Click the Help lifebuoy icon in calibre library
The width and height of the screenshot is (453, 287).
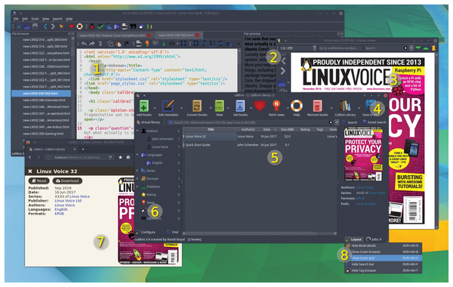(297, 106)
